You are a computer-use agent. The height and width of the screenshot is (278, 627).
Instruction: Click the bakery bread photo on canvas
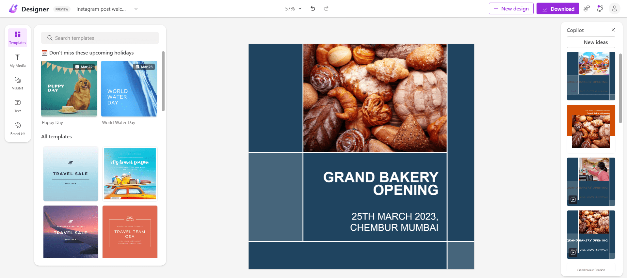(375, 98)
